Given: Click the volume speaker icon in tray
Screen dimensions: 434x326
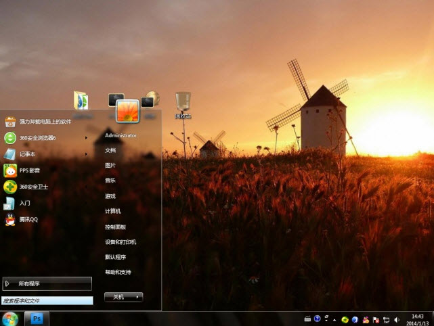Looking at the screenshot, I should (395, 319).
